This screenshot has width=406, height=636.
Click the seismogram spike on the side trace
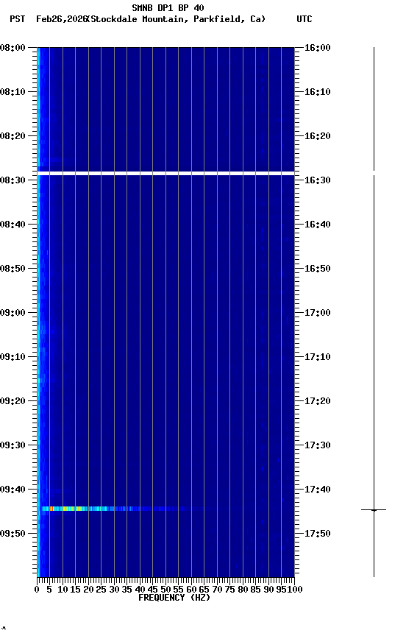tap(374, 510)
